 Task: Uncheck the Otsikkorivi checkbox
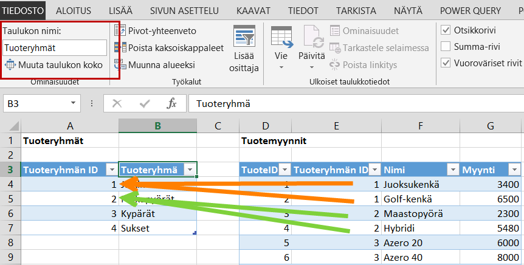(x=446, y=30)
